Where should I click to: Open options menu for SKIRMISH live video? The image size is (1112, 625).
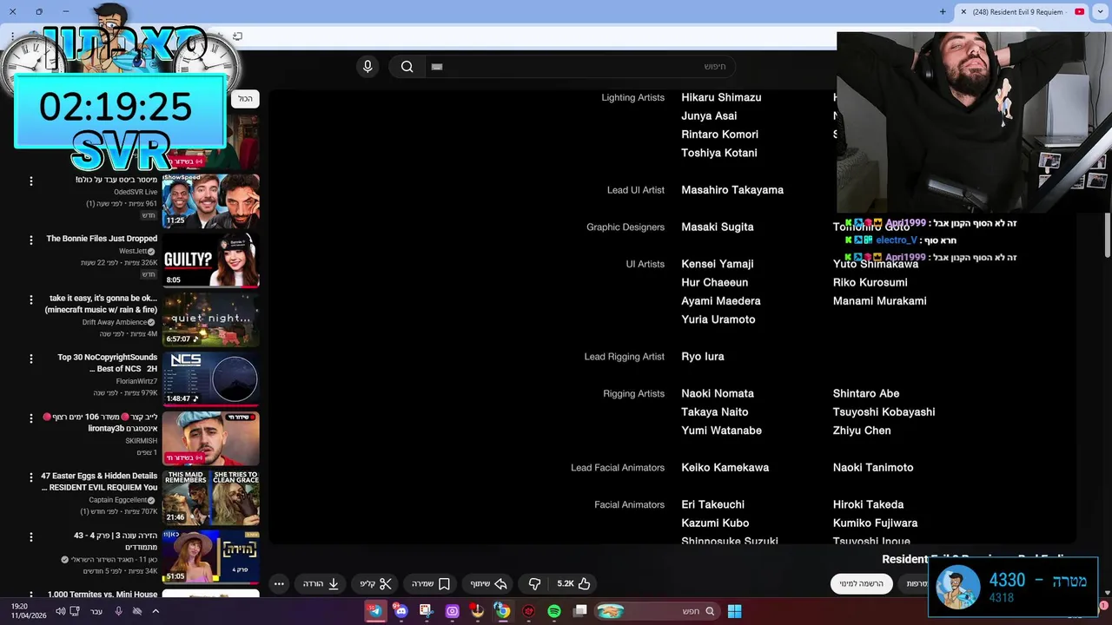31,418
